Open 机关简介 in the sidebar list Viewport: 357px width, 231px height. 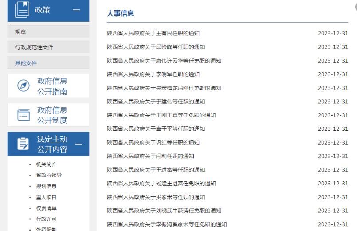tap(46, 164)
